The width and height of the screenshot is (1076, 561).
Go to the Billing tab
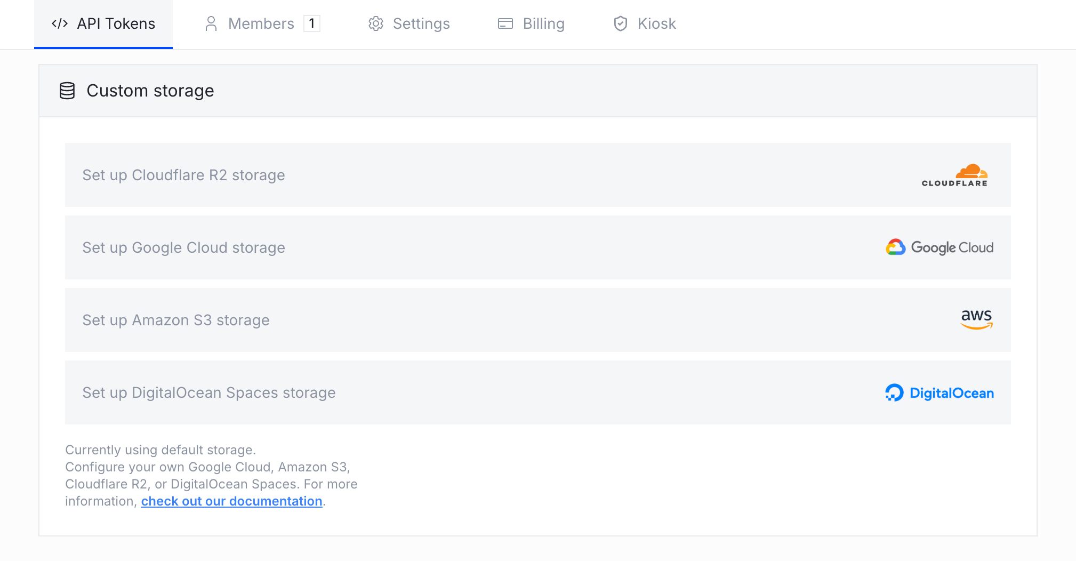(x=531, y=24)
